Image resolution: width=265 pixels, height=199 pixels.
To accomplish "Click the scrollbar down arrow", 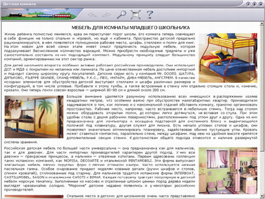I will click(x=262, y=196).
